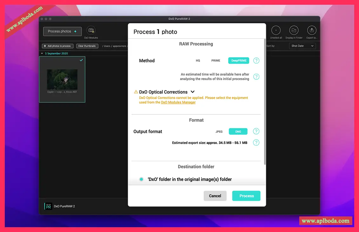Image resolution: width=359 pixels, height=232 pixels.
Task: Open the DxO Modules camera icon
Action: click(x=91, y=31)
